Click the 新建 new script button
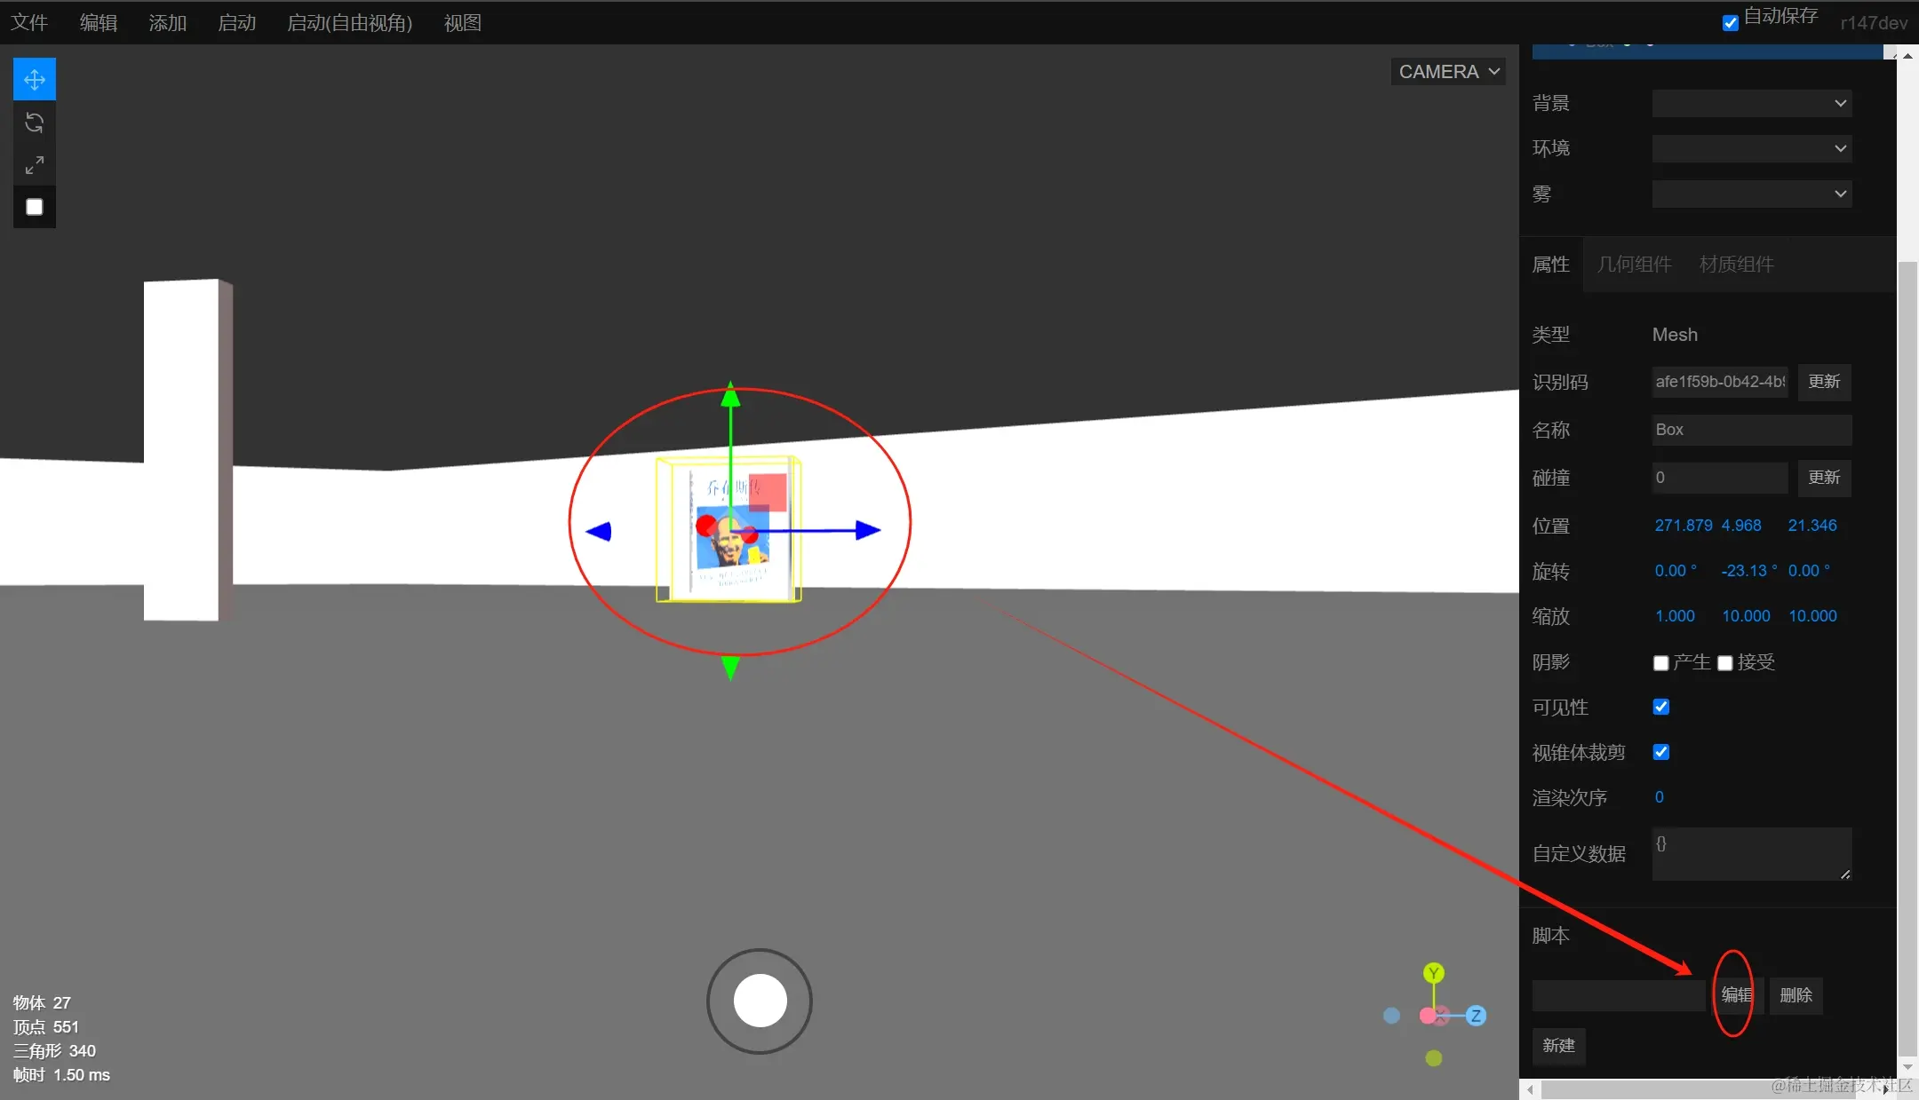 1558,1046
